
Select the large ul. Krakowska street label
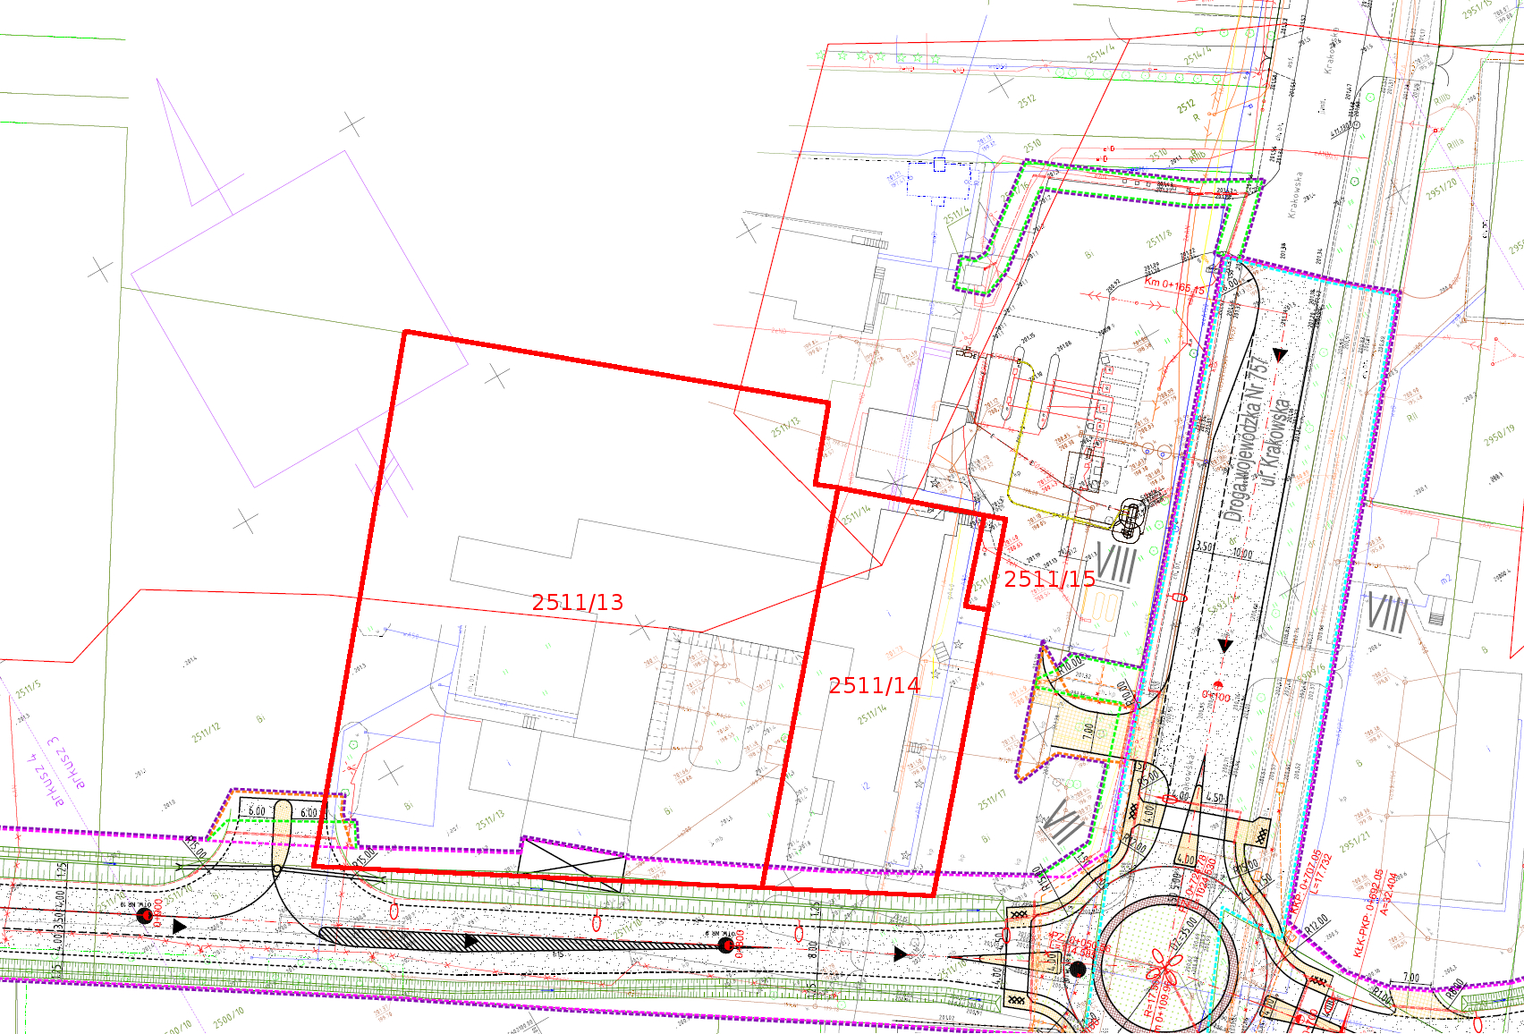click(x=1274, y=441)
